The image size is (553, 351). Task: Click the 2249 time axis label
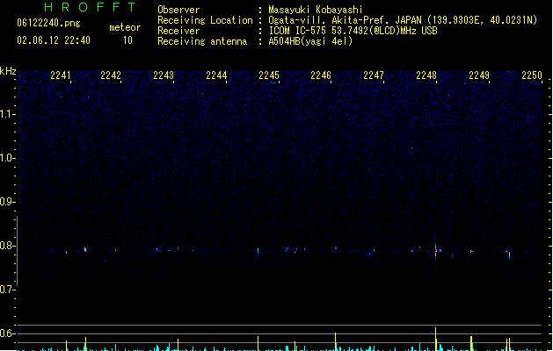[479, 75]
